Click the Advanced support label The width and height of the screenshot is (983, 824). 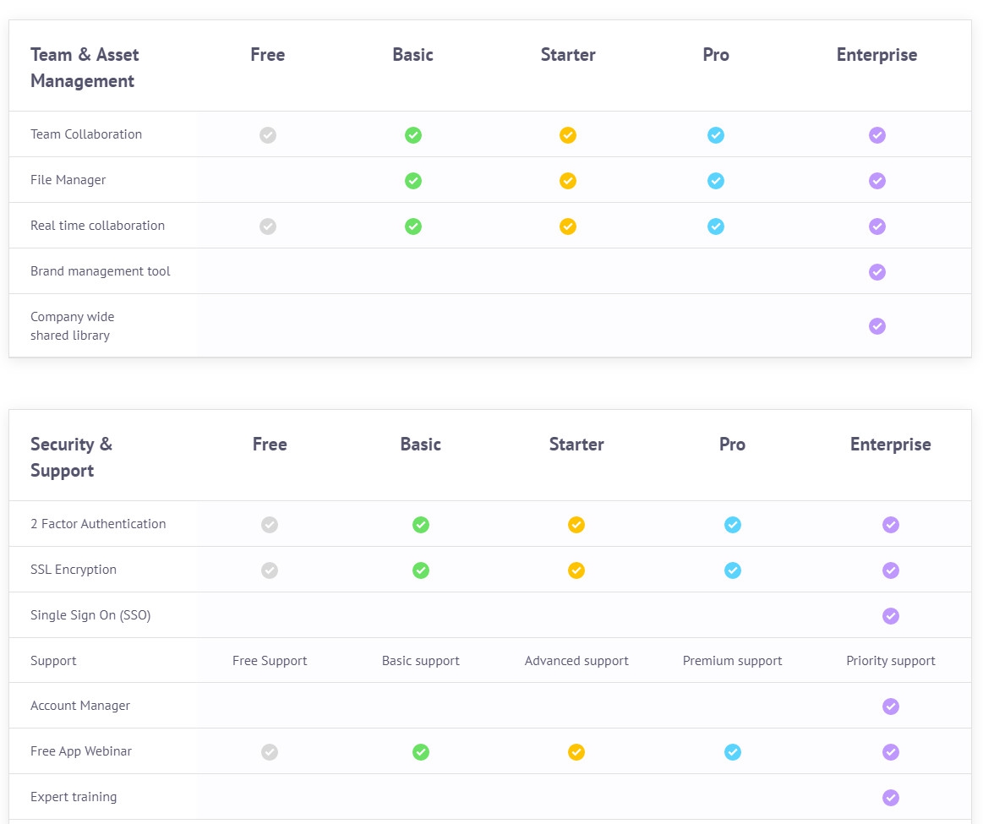tap(576, 661)
